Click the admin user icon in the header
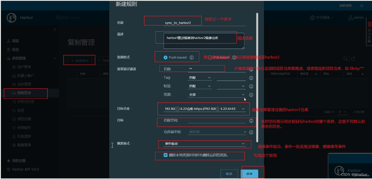This screenshot has height=179, width=372. pos(351,18)
